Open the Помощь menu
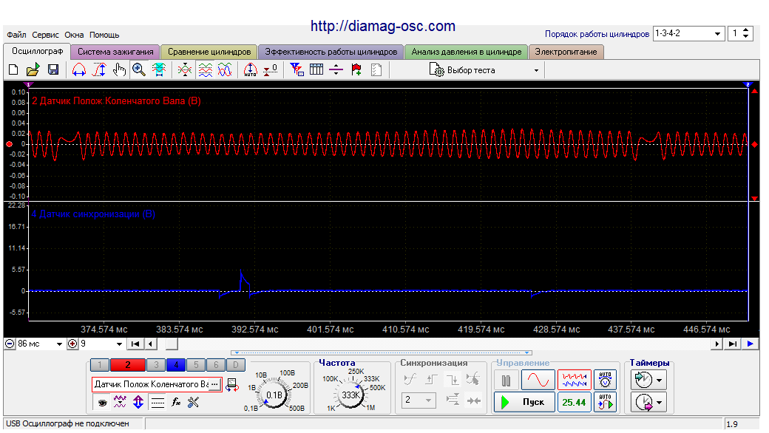 tap(104, 35)
